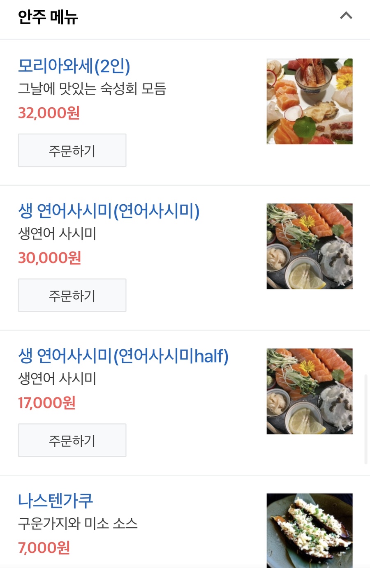View the half salmon sashimi photo
This screenshot has height=568, width=370.
tap(309, 391)
